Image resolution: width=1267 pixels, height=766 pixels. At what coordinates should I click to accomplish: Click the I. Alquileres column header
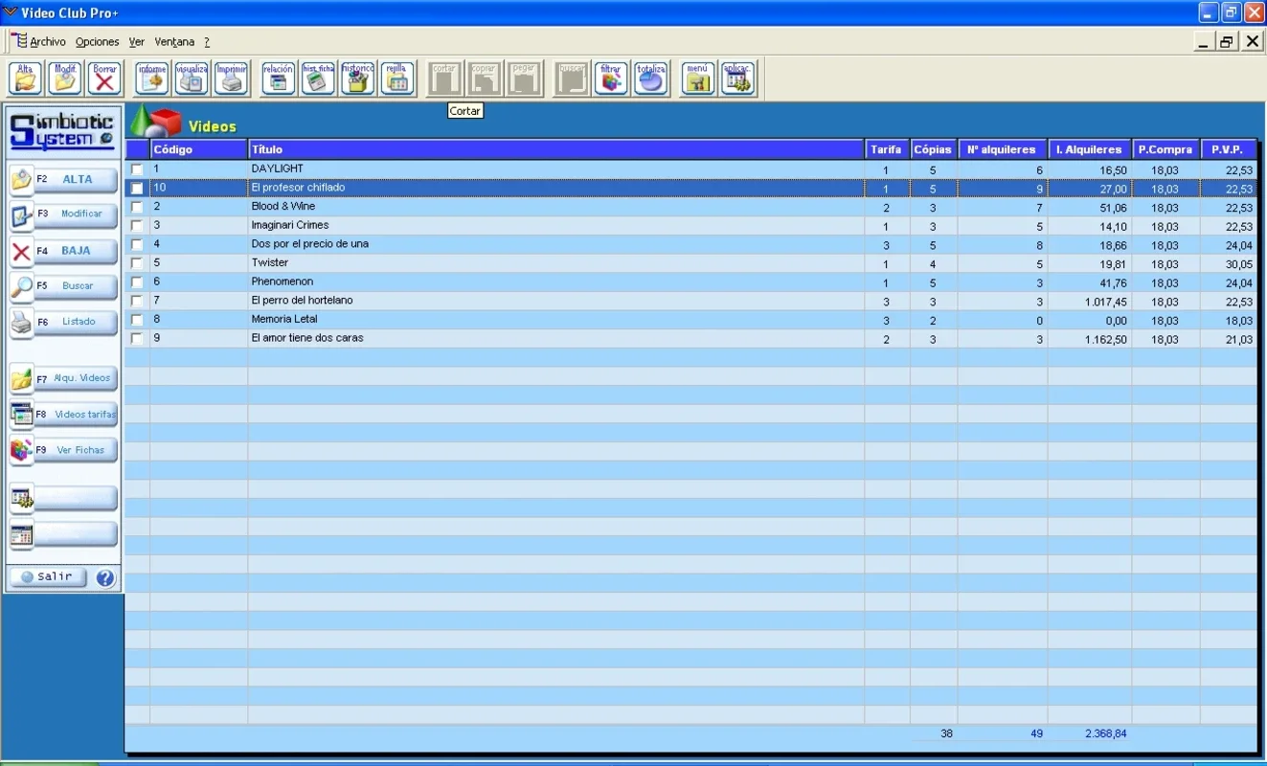[1090, 150]
